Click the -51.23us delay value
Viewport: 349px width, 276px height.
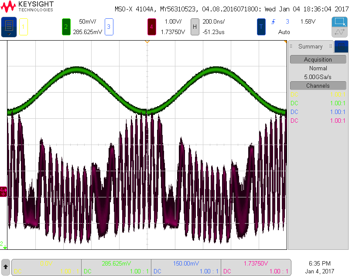[x=213, y=32]
